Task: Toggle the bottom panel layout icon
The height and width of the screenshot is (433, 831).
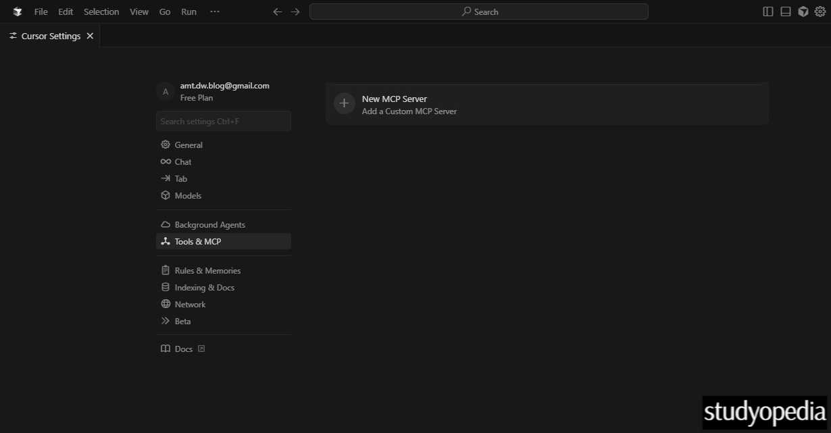Action: click(x=785, y=11)
